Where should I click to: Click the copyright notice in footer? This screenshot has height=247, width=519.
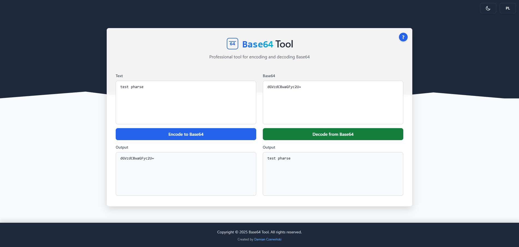click(x=259, y=232)
